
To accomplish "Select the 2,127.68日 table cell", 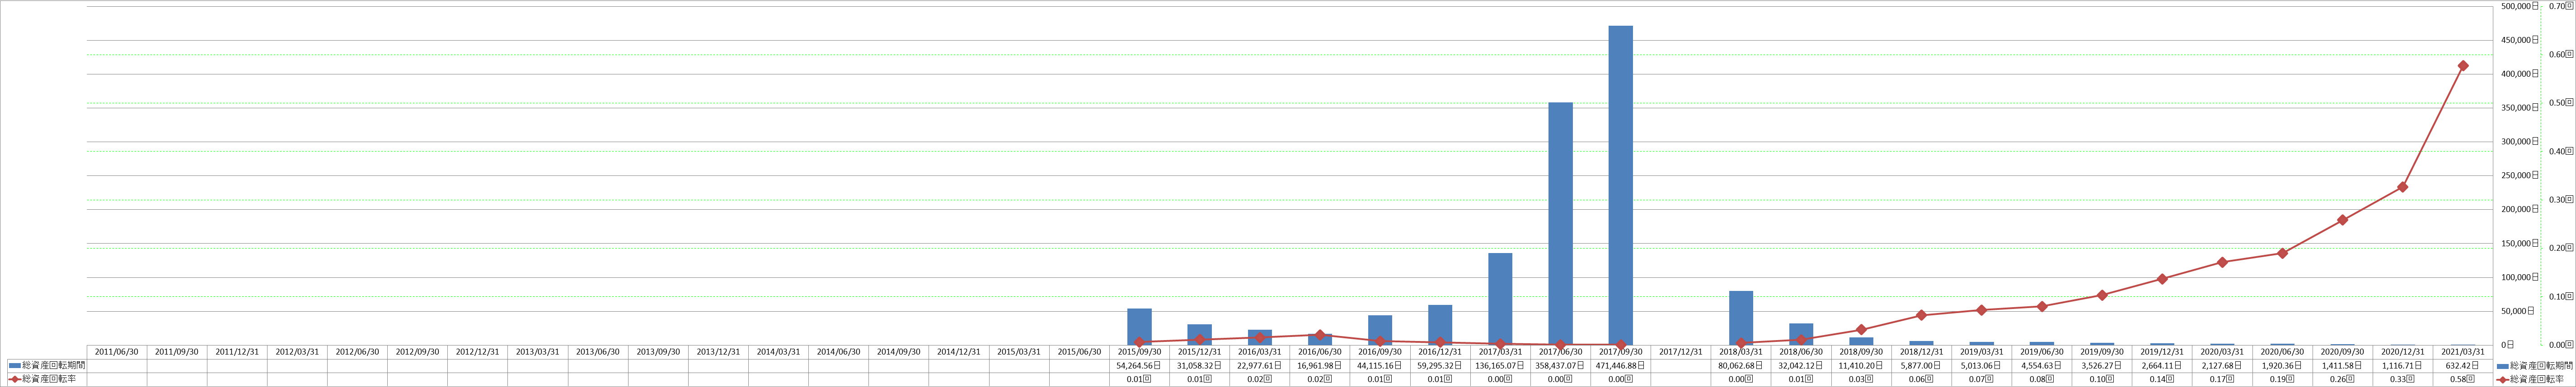I will 2222,366.
